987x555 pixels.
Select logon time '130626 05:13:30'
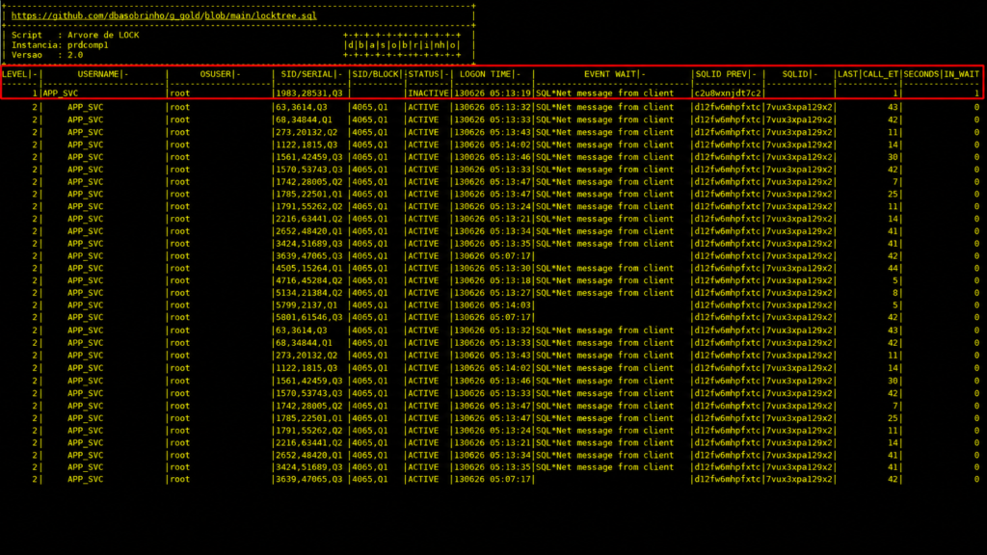pos(493,268)
